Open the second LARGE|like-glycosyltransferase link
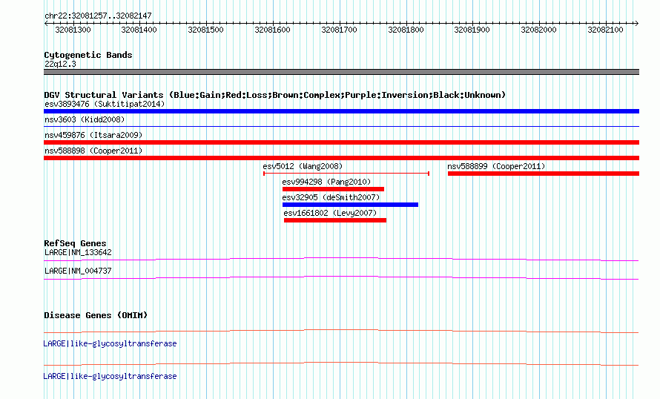The width and height of the screenshot is (660, 399). (110, 376)
